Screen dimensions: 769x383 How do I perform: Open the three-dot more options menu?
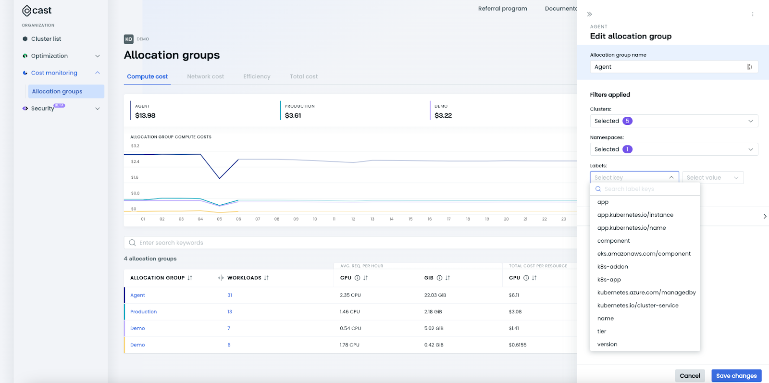(753, 14)
